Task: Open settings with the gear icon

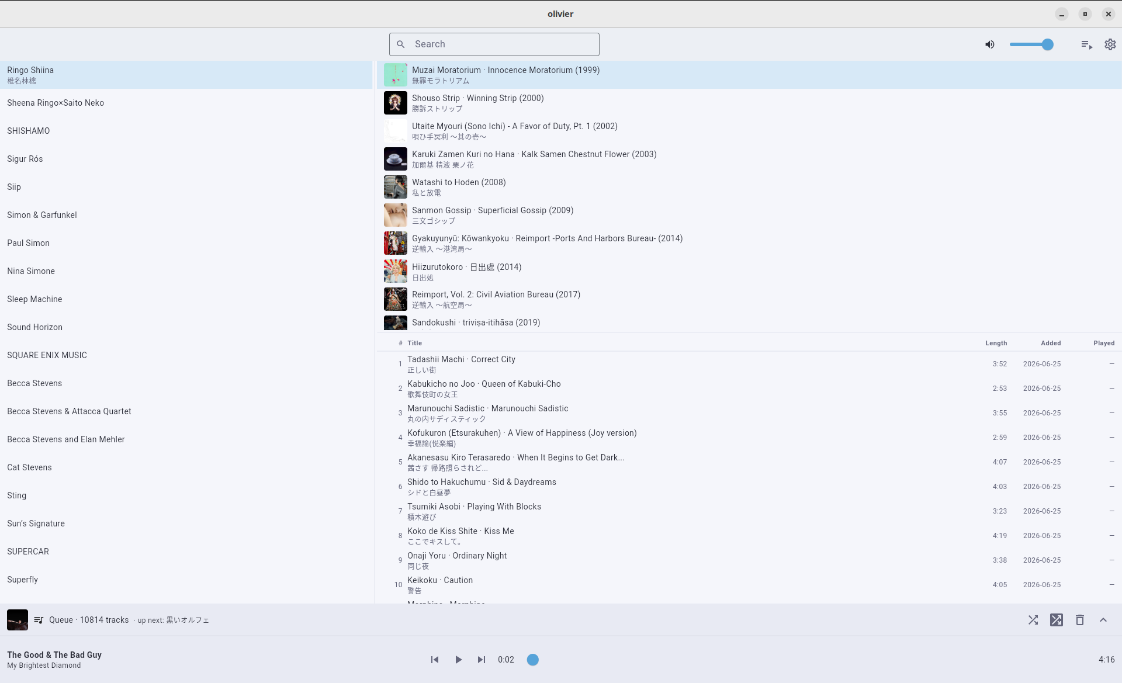Action: pyautogui.click(x=1110, y=44)
